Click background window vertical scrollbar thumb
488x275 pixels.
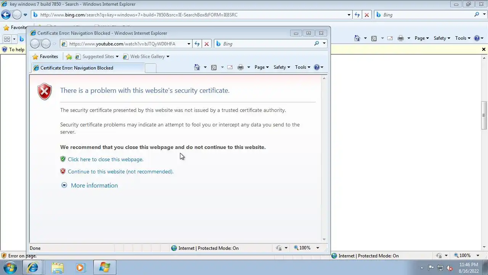pyautogui.click(x=484, y=115)
